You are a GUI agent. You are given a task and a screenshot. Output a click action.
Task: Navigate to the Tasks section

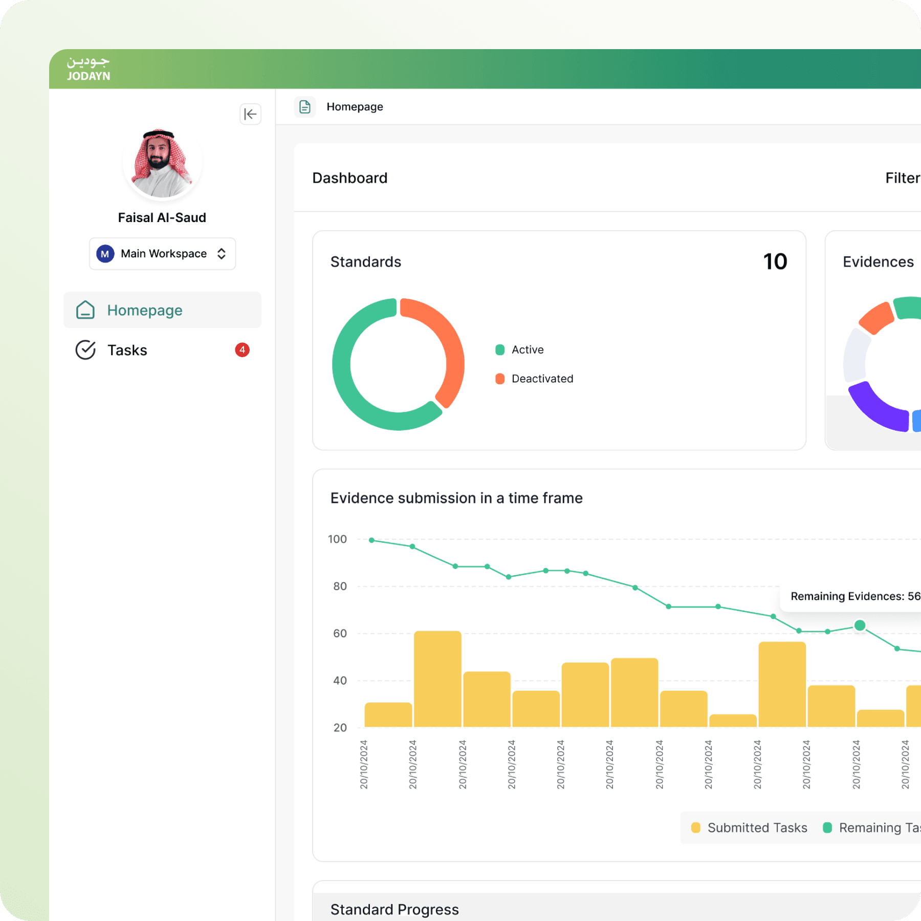pyautogui.click(x=127, y=350)
